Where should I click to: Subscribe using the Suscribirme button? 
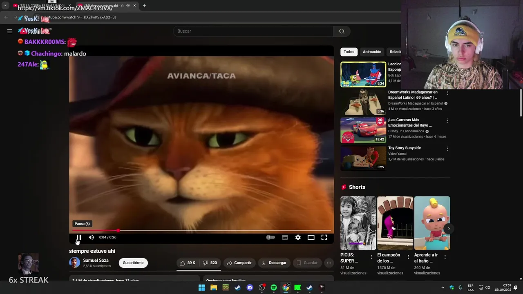[x=133, y=263]
